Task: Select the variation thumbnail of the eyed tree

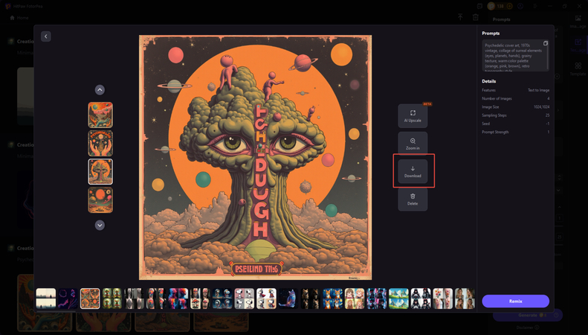Action: coord(100,172)
